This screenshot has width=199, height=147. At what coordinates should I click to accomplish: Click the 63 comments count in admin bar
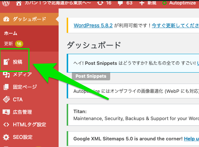pyautogui.click(x=129, y=3)
